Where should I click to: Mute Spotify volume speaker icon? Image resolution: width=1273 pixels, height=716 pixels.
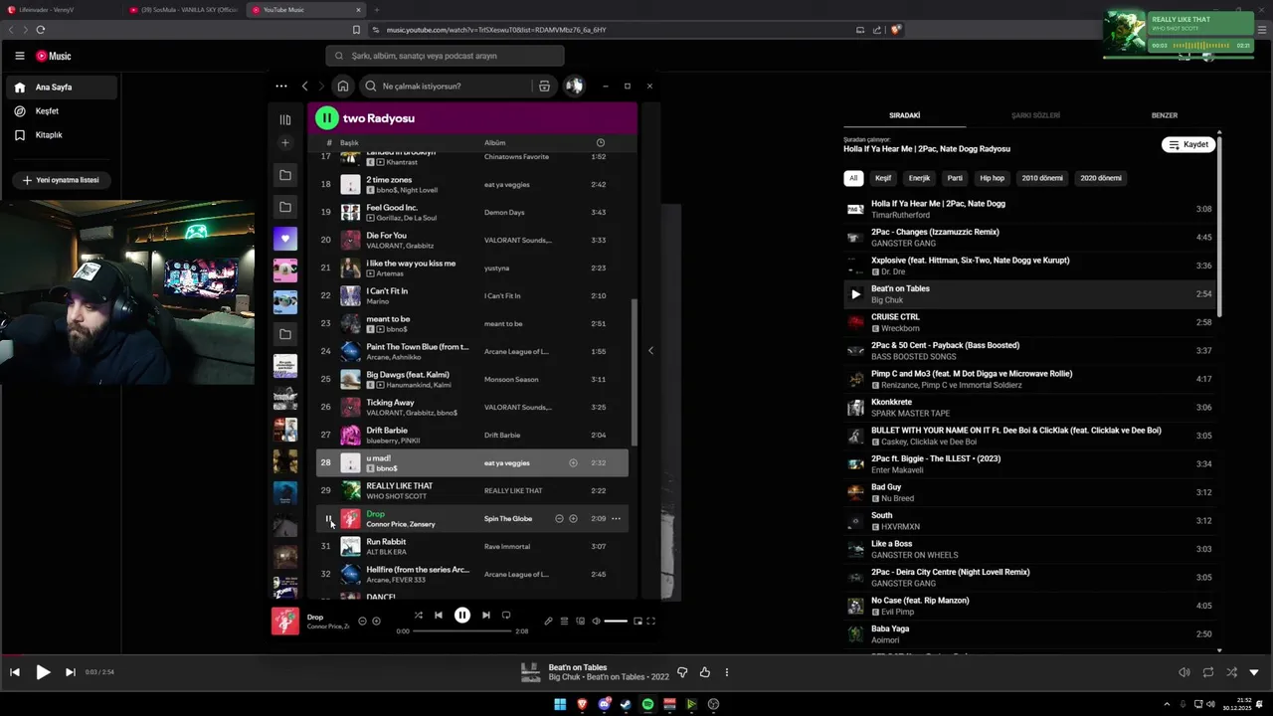[x=596, y=622]
